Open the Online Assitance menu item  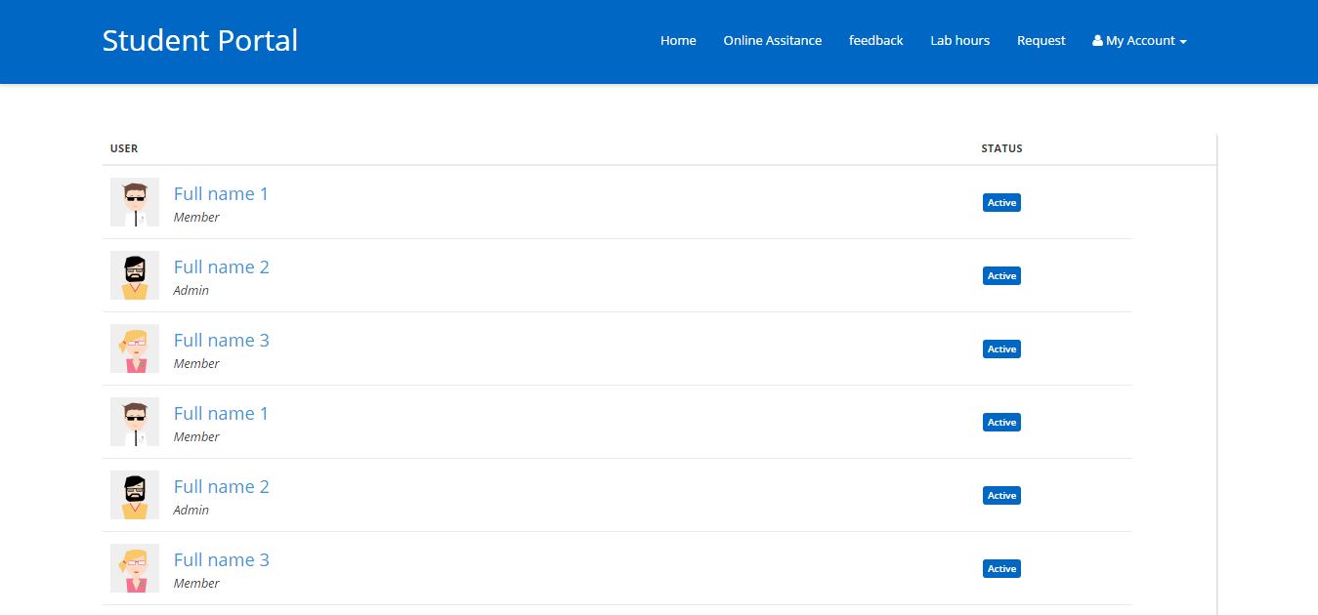coord(772,41)
